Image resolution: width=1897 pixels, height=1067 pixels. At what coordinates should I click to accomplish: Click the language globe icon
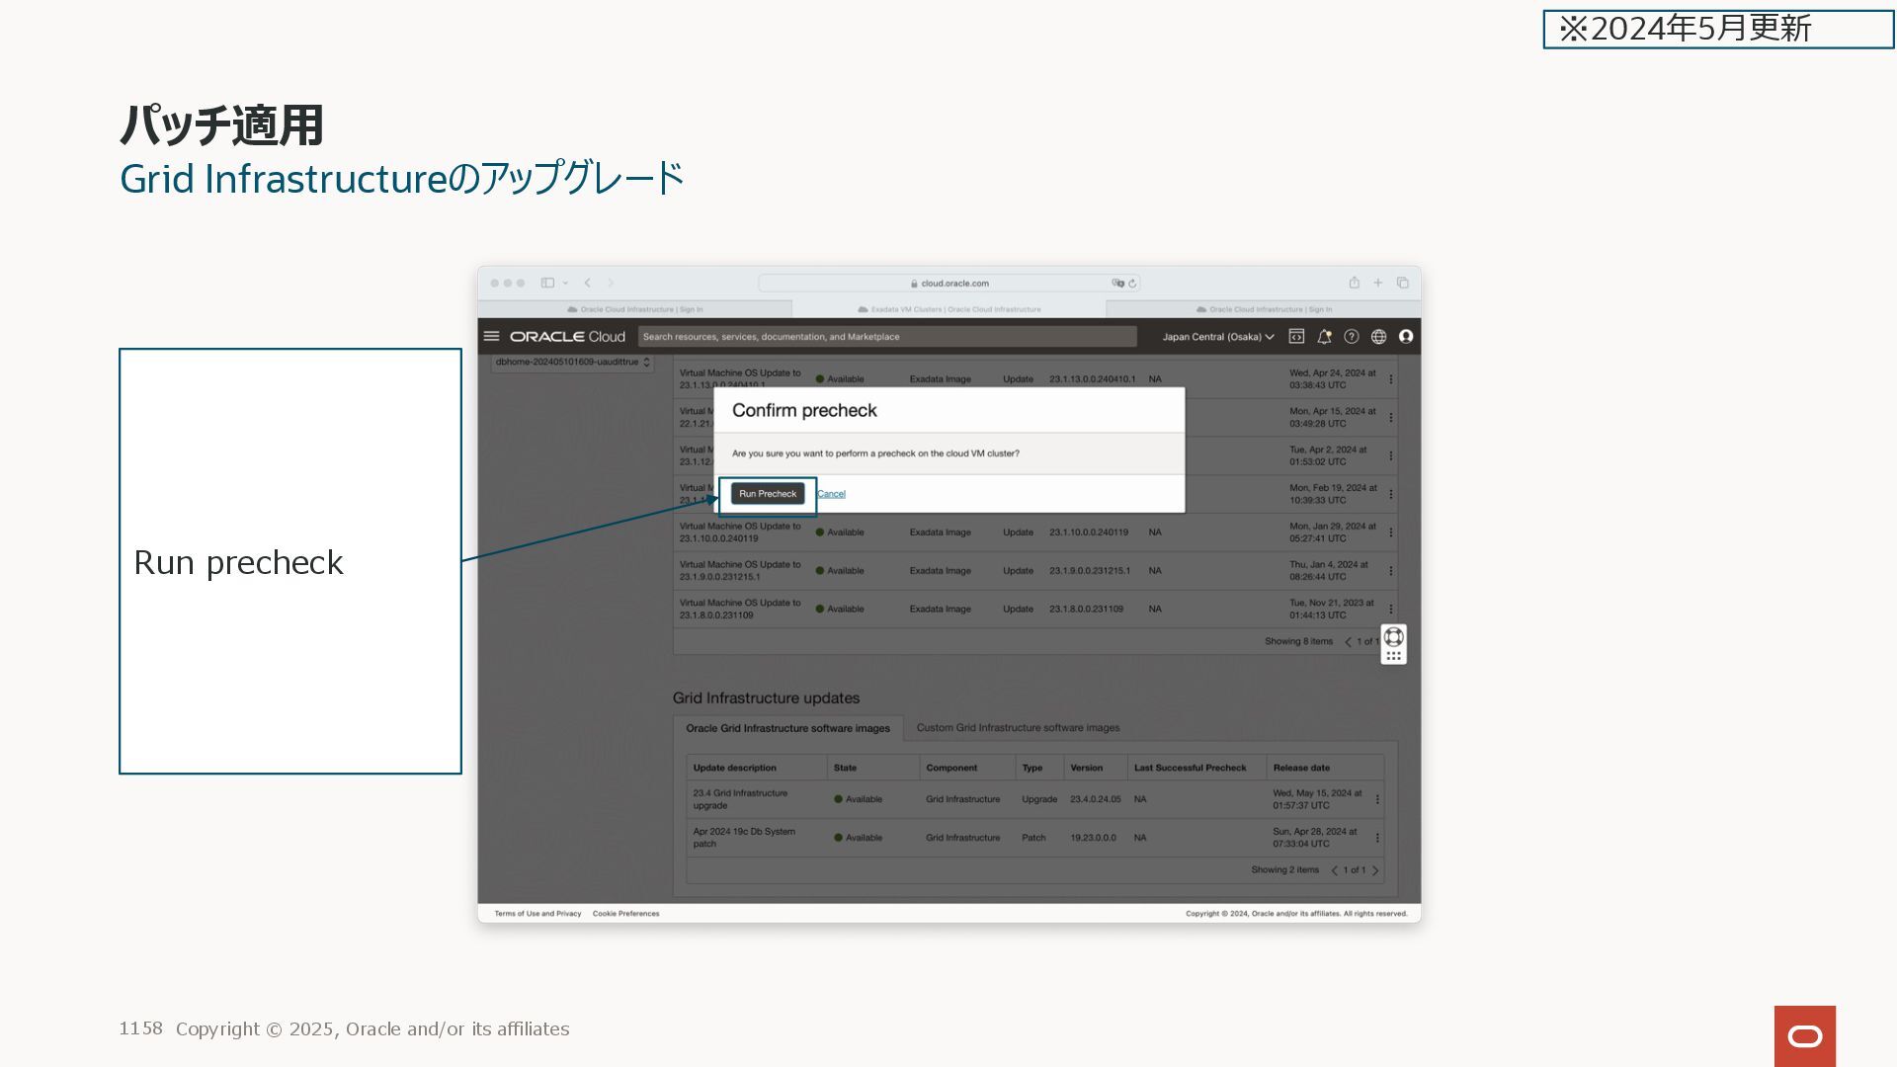[x=1378, y=336]
